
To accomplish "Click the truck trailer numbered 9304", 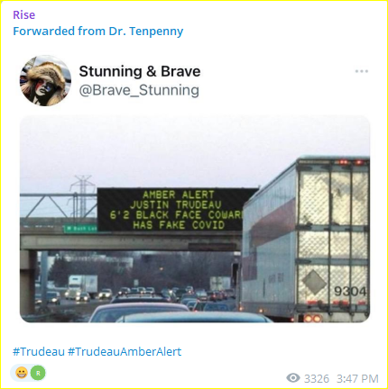I will click(x=307, y=239).
